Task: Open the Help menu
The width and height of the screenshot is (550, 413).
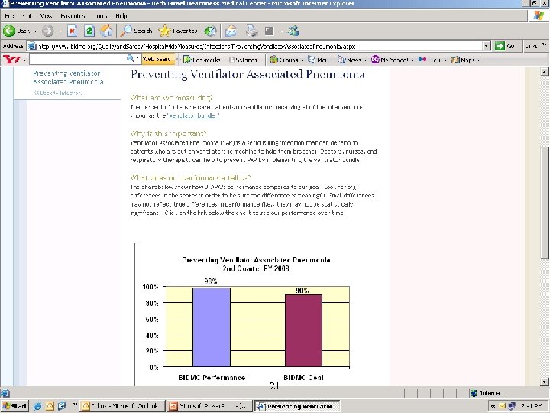Action: point(121,16)
